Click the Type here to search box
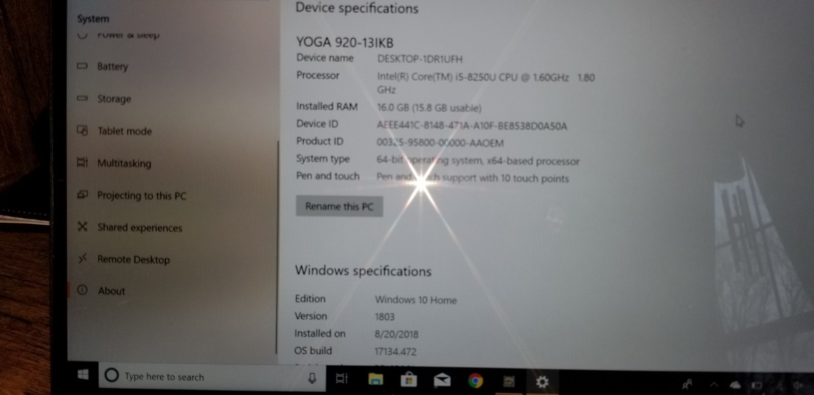814x395 pixels. (x=212, y=377)
